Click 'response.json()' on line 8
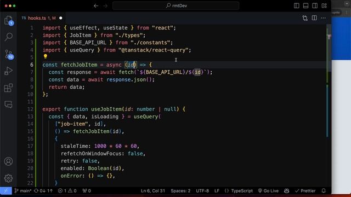The height and width of the screenshot is (197, 351). (129, 80)
